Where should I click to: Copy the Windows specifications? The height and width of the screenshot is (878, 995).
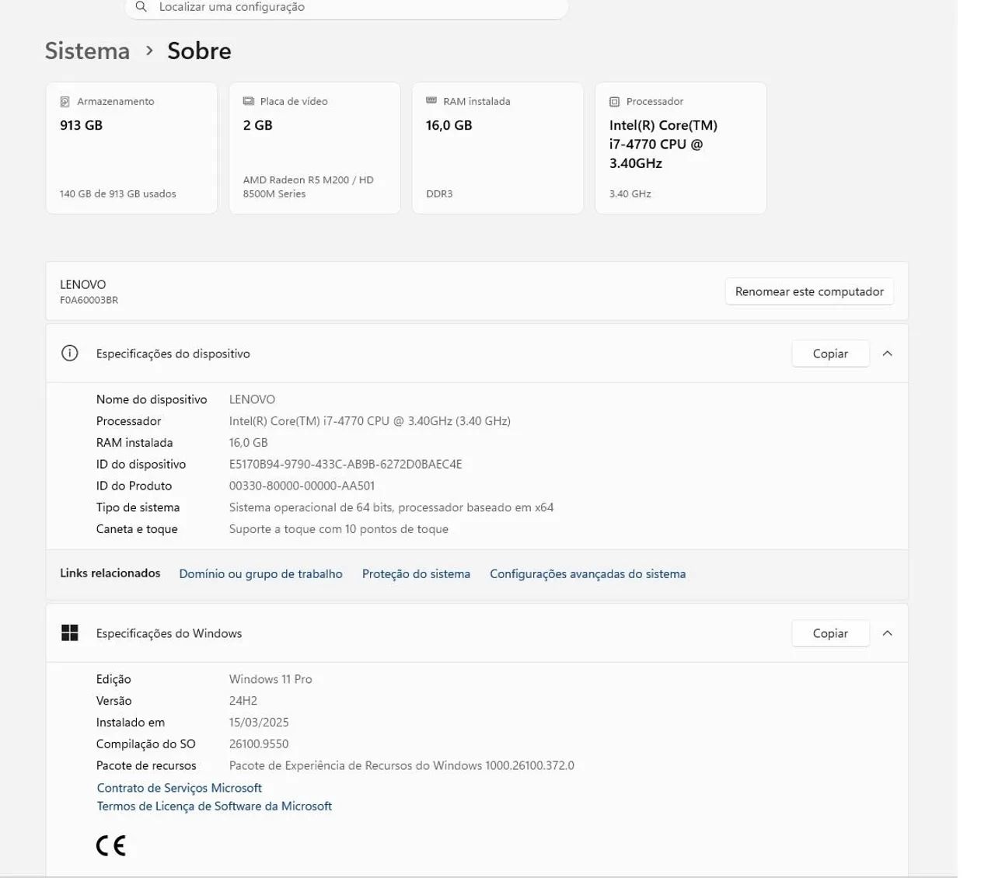tap(830, 633)
